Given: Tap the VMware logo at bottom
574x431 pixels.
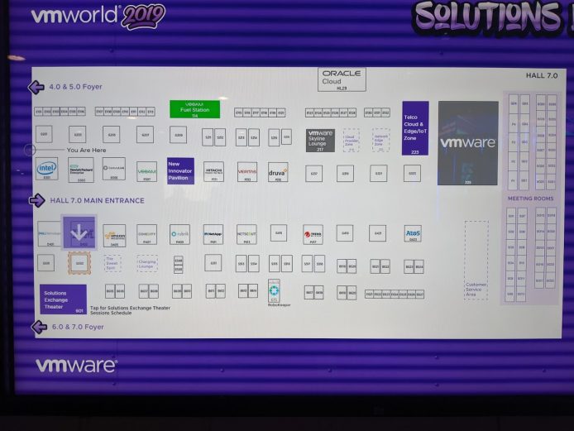Looking at the screenshot, I should [77, 366].
